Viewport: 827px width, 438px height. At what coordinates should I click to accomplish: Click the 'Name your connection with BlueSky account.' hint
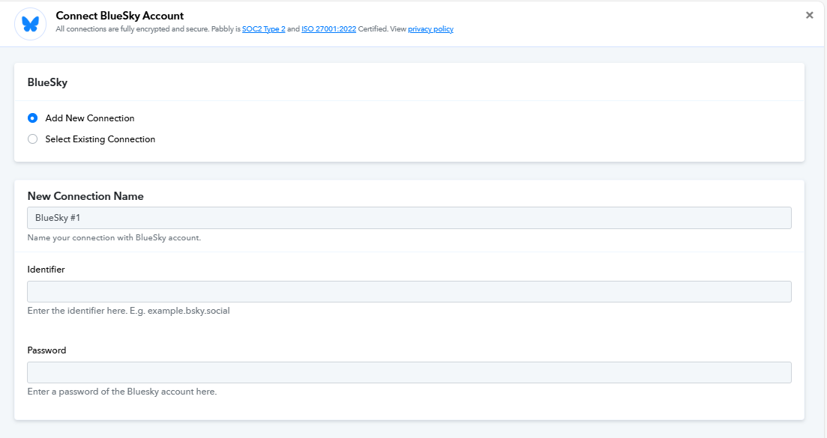(x=114, y=237)
